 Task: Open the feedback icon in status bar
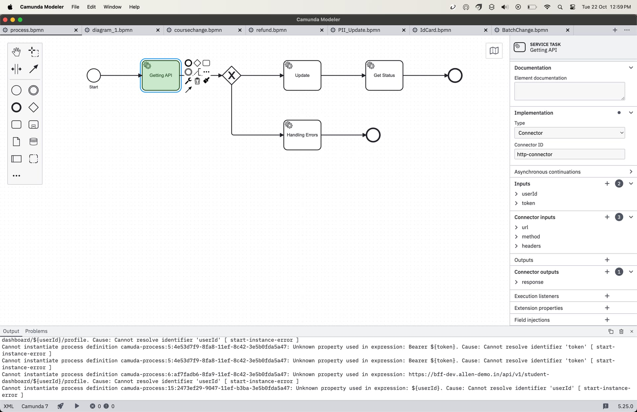pos(605,406)
